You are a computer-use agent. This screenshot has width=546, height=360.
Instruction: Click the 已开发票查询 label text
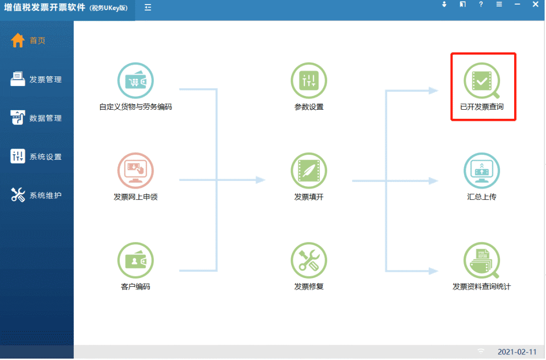[482, 107]
